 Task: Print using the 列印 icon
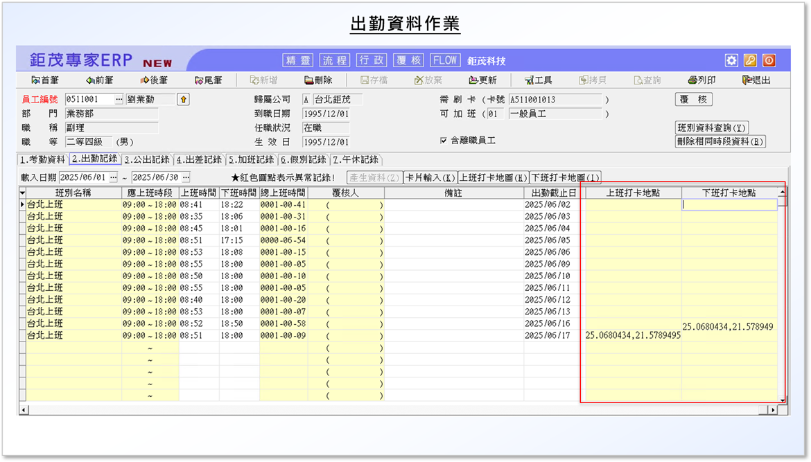coord(701,80)
